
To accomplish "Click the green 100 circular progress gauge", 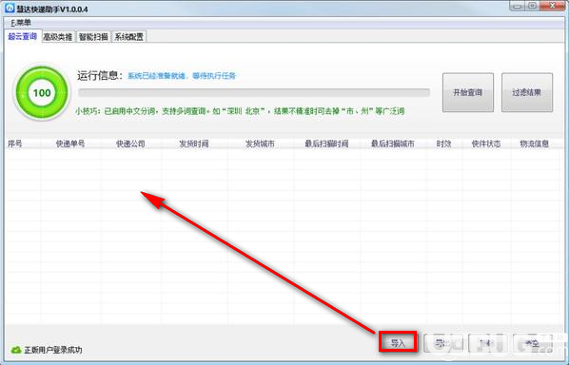I will [42, 92].
